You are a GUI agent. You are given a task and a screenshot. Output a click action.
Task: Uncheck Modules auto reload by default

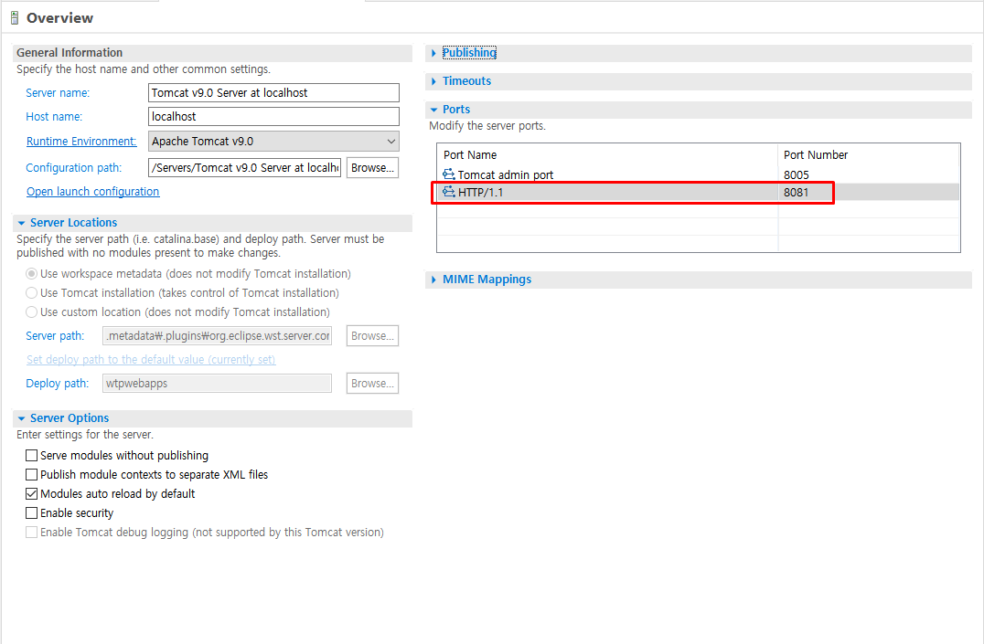(x=31, y=493)
